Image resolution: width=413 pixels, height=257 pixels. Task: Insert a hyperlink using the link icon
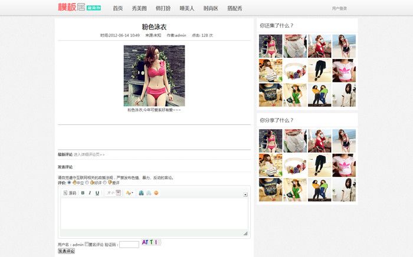pyautogui.click(x=142, y=193)
